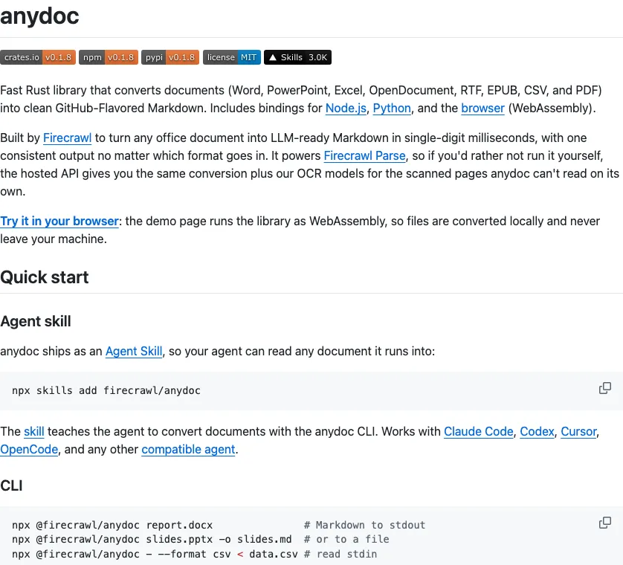This screenshot has width=623, height=565.
Task: Open the pypi v0.1.8 badge
Action: [170, 57]
